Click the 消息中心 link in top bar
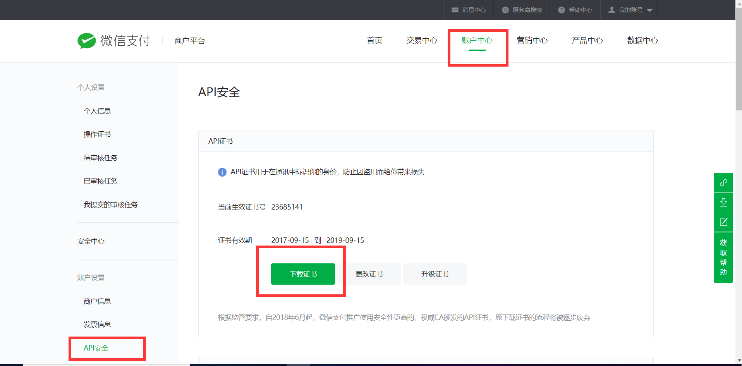 click(474, 10)
